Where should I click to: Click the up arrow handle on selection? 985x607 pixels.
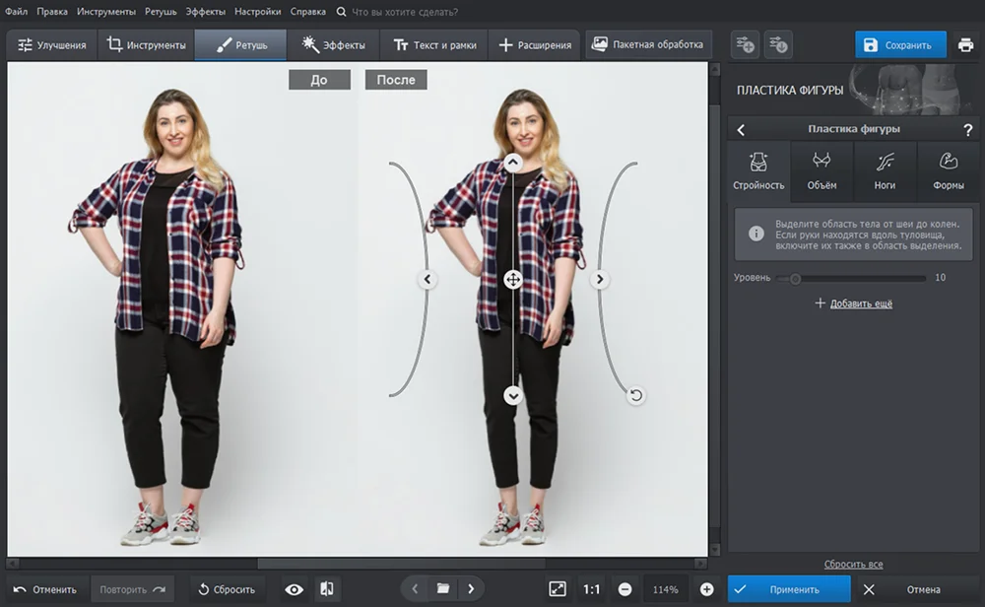pyautogui.click(x=512, y=163)
